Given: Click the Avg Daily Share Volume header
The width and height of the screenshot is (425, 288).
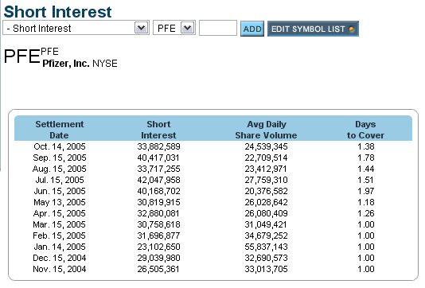Looking at the screenshot, I should coord(266,130).
